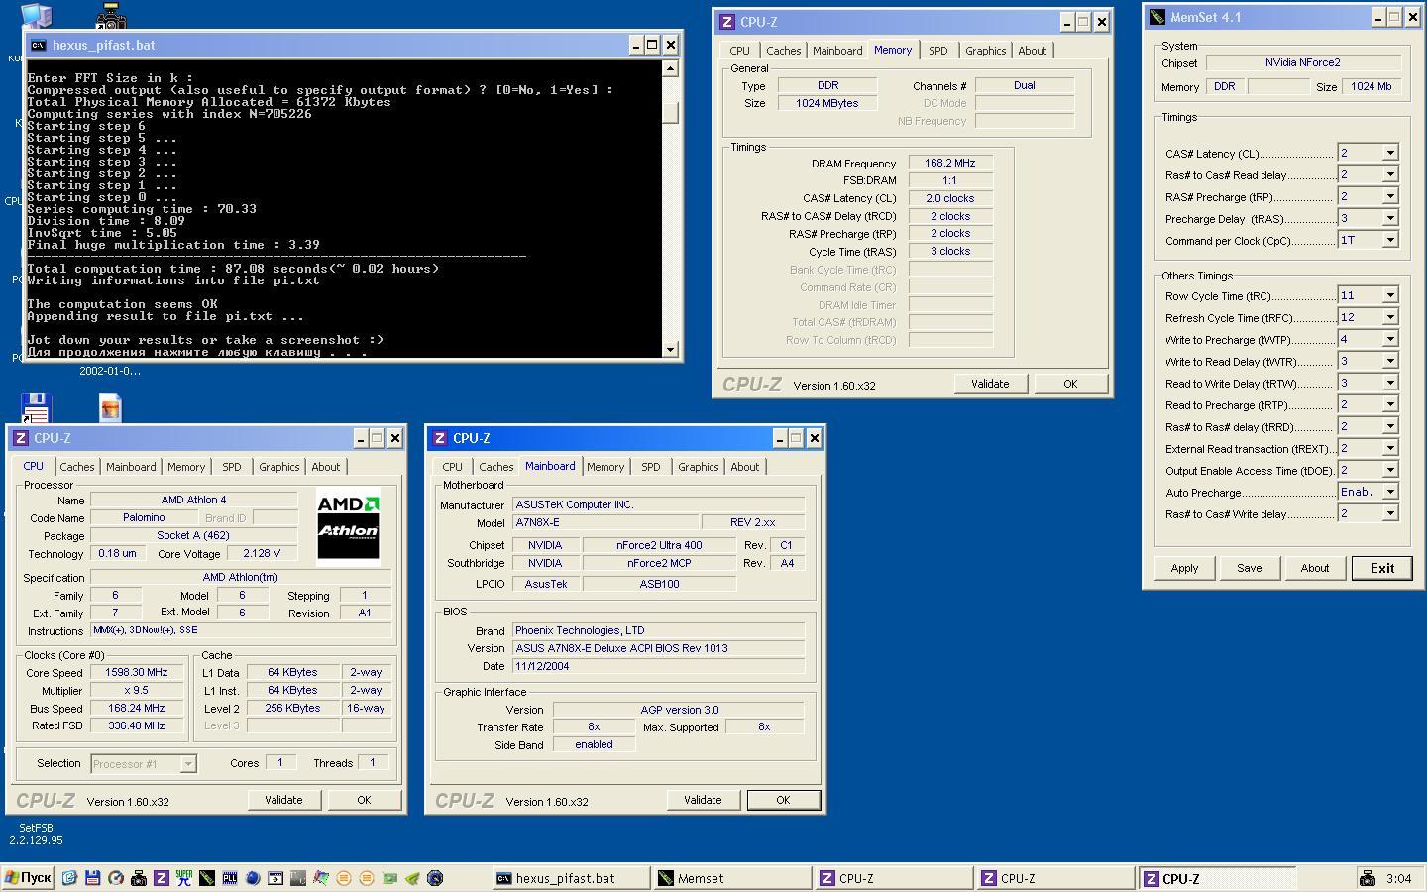
Task: Click the green paper plane icon in quick launch
Action: (x=412, y=878)
